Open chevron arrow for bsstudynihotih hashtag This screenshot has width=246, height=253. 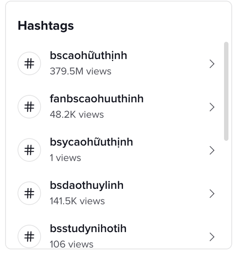pyautogui.click(x=212, y=237)
